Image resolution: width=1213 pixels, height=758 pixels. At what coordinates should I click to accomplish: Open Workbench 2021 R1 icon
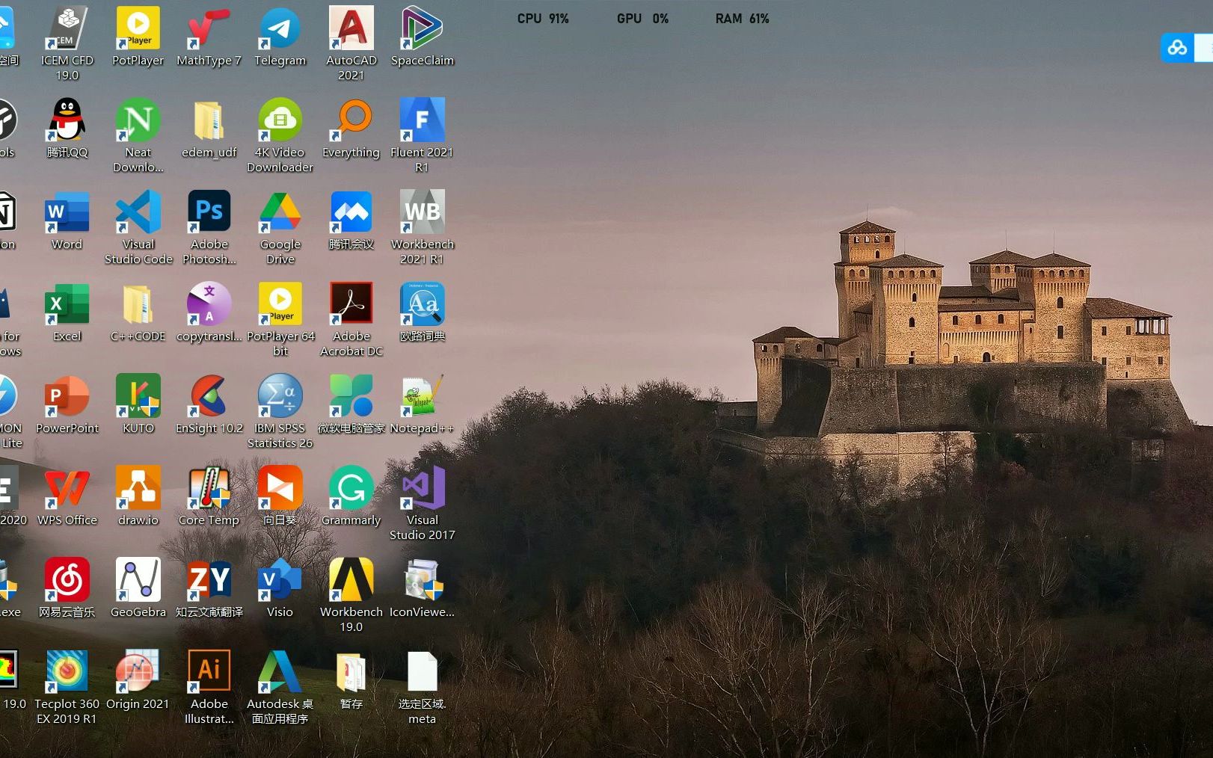[423, 227]
